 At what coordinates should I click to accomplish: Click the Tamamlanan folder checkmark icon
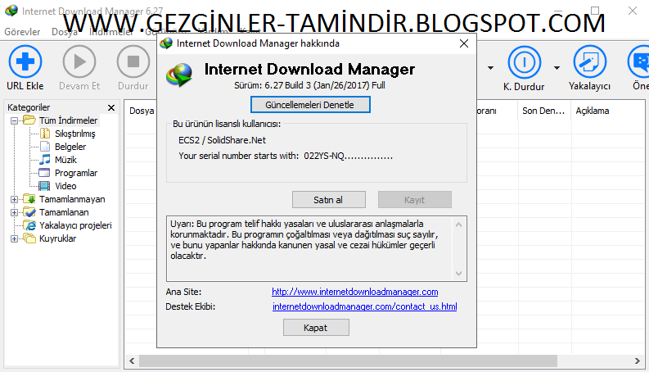pyautogui.click(x=29, y=212)
